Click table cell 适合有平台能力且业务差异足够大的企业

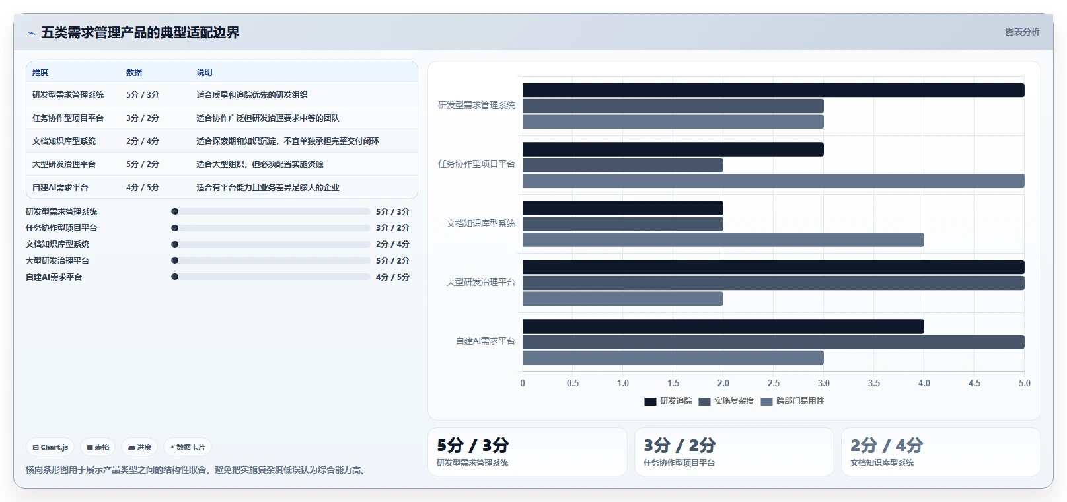point(268,188)
